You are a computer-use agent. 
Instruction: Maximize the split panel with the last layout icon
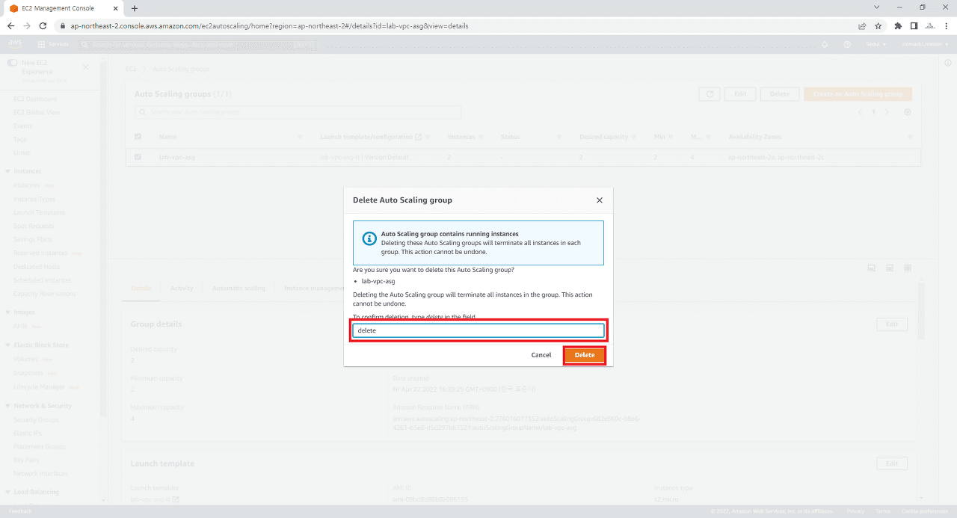pyautogui.click(x=908, y=268)
